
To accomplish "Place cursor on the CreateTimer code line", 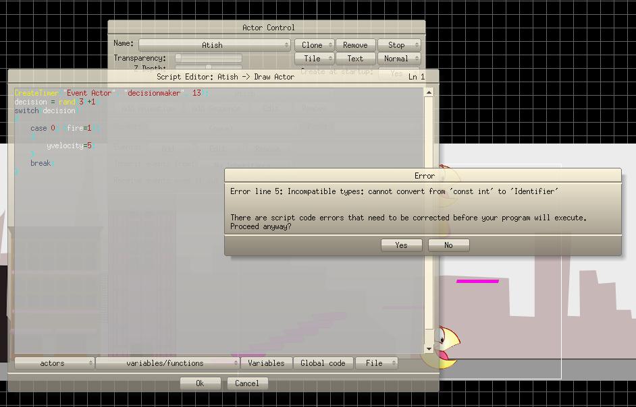I will 111,93.
